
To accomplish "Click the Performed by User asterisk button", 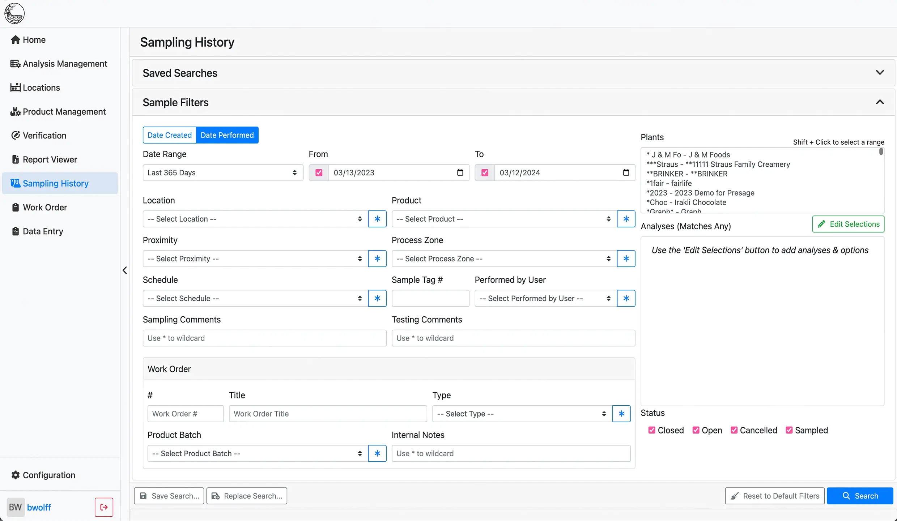I will (x=626, y=298).
